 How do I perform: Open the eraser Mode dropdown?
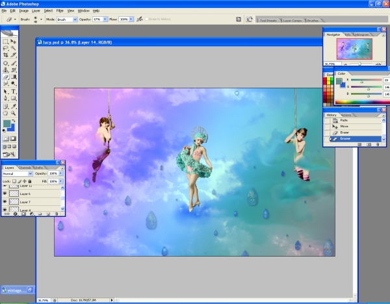click(75, 19)
